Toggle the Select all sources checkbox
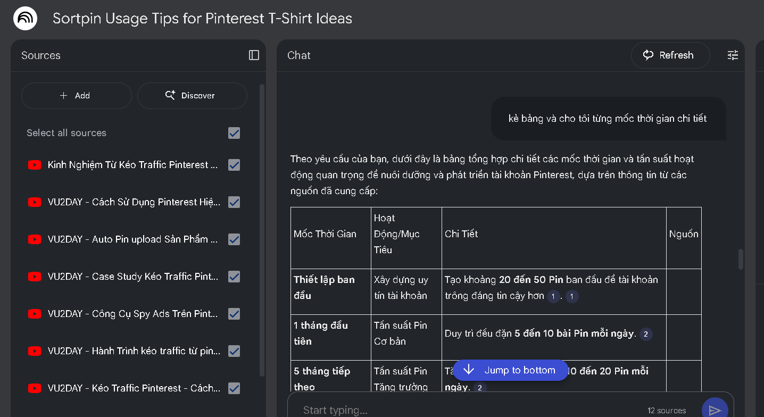The image size is (764, 417). pos(234,133)
